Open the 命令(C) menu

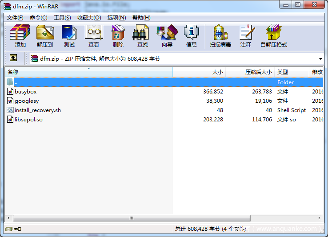pyautogui.click(x=39, y=18)
